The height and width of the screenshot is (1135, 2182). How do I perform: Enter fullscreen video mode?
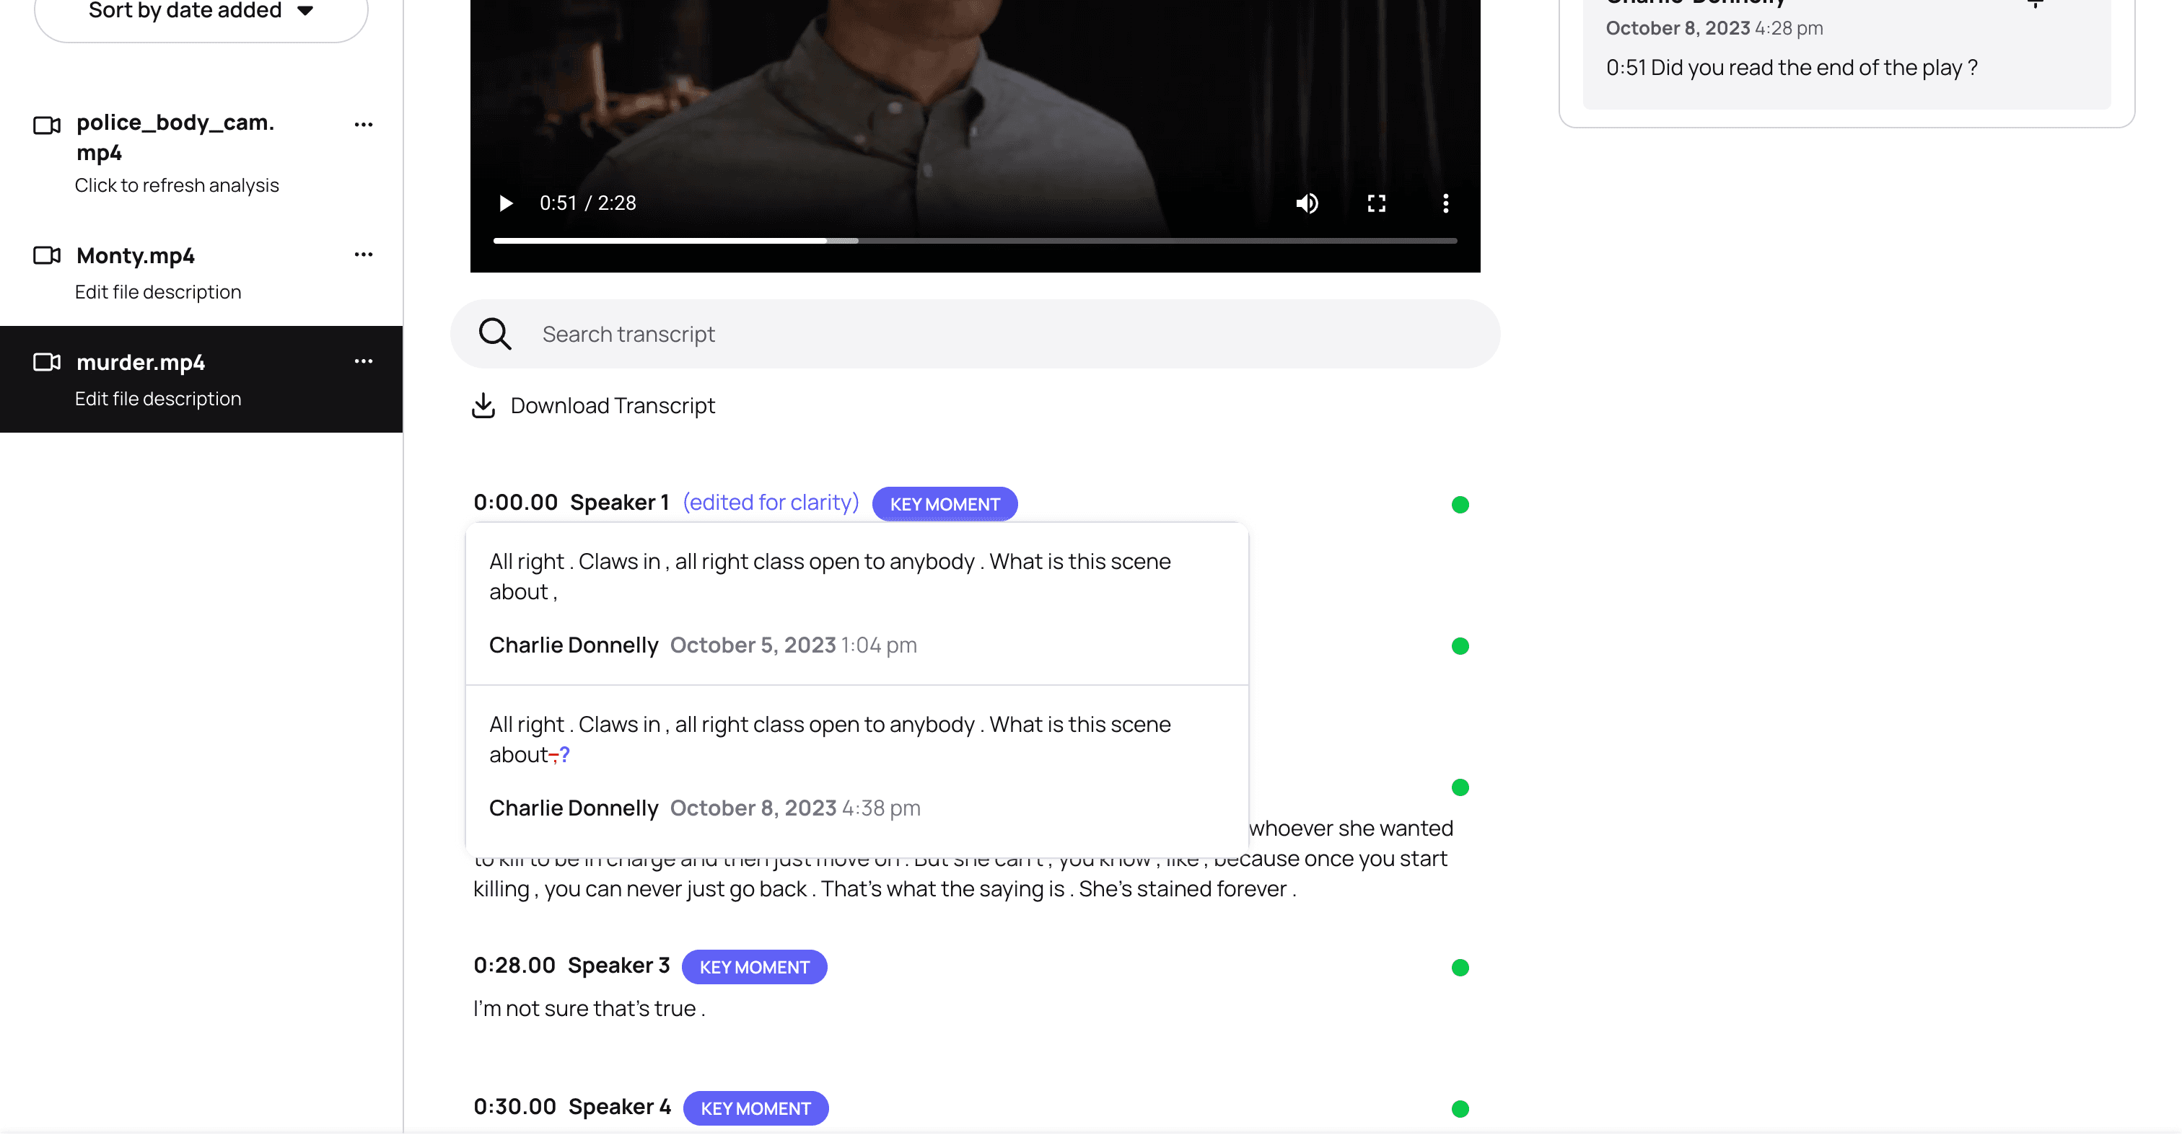pos(1375,203)
